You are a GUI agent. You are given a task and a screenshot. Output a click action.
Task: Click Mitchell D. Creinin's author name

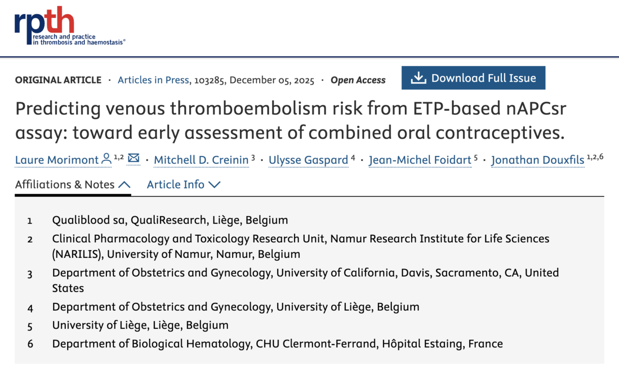click(x=201, y=160)
